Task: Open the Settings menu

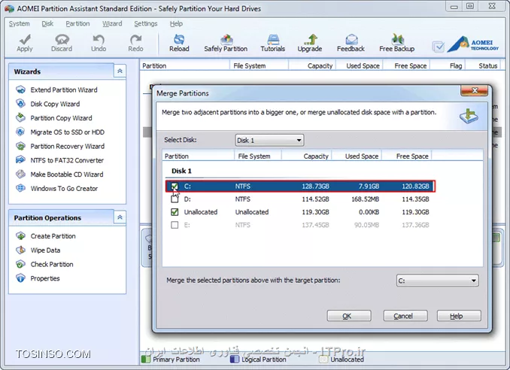Action: [x=146, y=24]
